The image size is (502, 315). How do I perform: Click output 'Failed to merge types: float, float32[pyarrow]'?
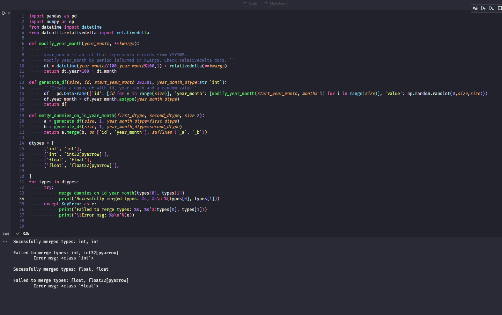(71, 280)
